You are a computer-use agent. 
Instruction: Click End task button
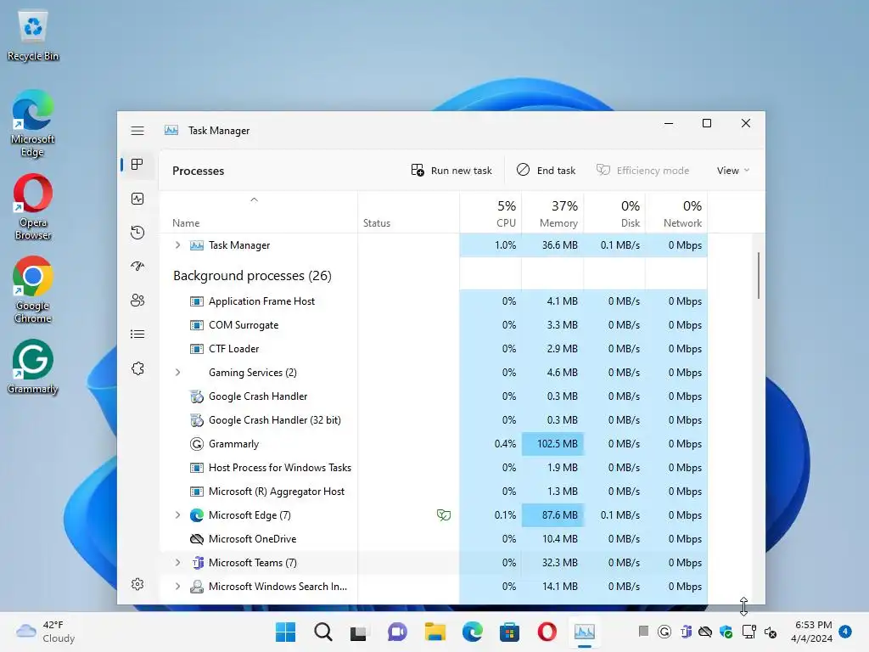(547, 171)
